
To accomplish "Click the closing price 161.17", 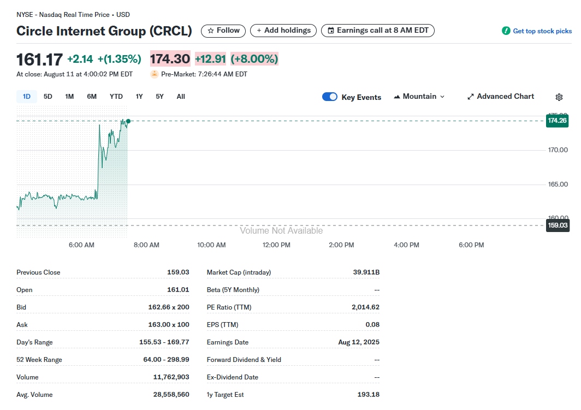I will coord(40,60).
